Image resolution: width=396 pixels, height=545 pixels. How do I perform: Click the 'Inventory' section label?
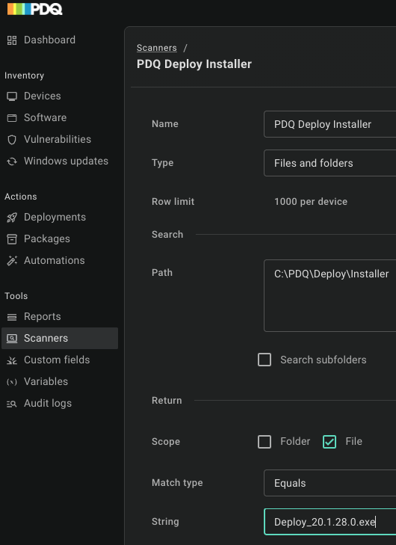pos(25,76)
